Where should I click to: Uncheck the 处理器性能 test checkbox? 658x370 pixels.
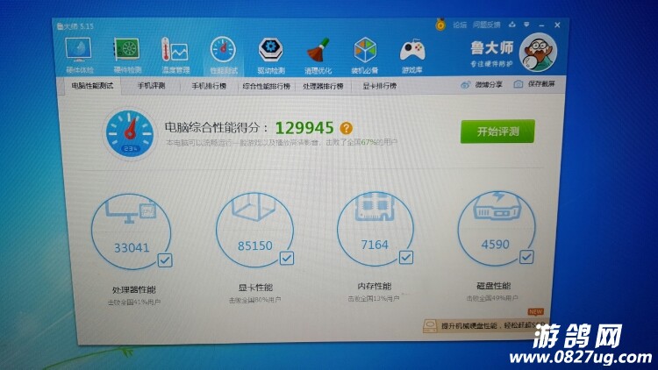pos(165,260)
